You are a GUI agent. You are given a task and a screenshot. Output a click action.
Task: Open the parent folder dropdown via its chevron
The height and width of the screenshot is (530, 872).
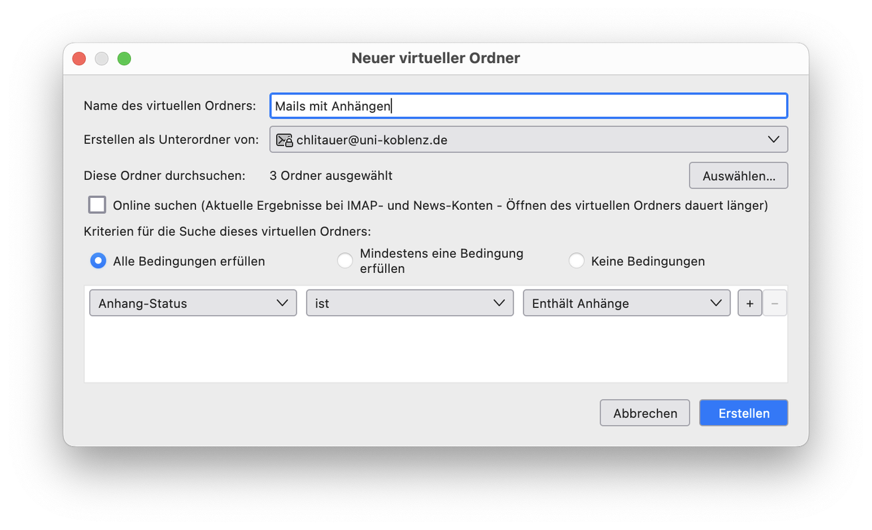tap(773, 139)
